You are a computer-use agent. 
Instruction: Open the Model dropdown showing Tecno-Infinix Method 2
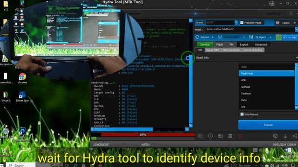(x=251, y=29)
